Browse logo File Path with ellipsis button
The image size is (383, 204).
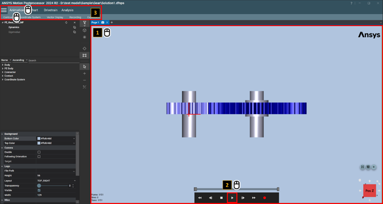click(74, 171)
